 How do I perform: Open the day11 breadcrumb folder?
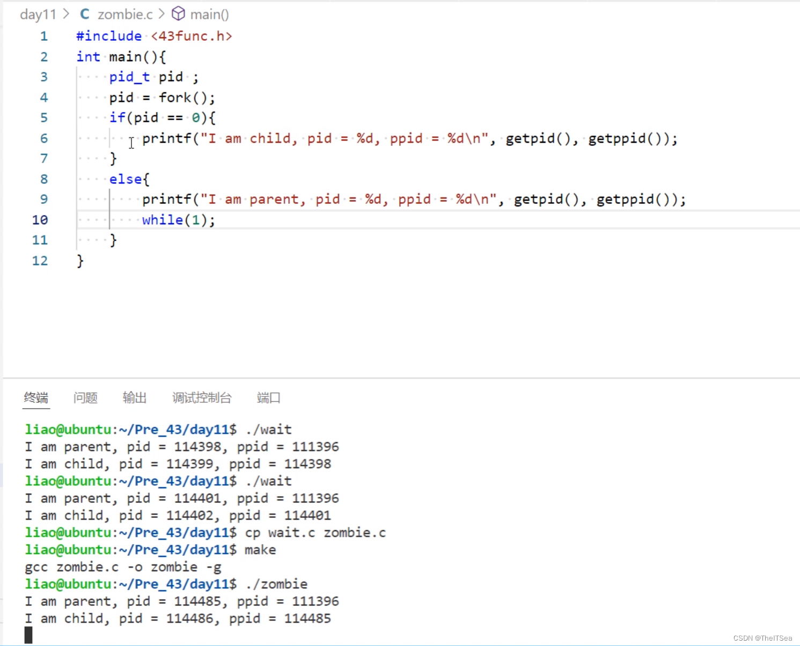38,14
